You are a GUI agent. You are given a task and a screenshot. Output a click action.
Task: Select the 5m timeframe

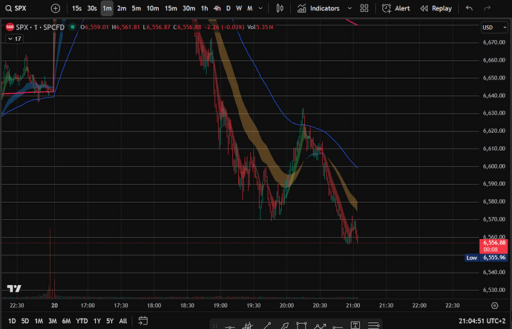(x=137, y=8)
